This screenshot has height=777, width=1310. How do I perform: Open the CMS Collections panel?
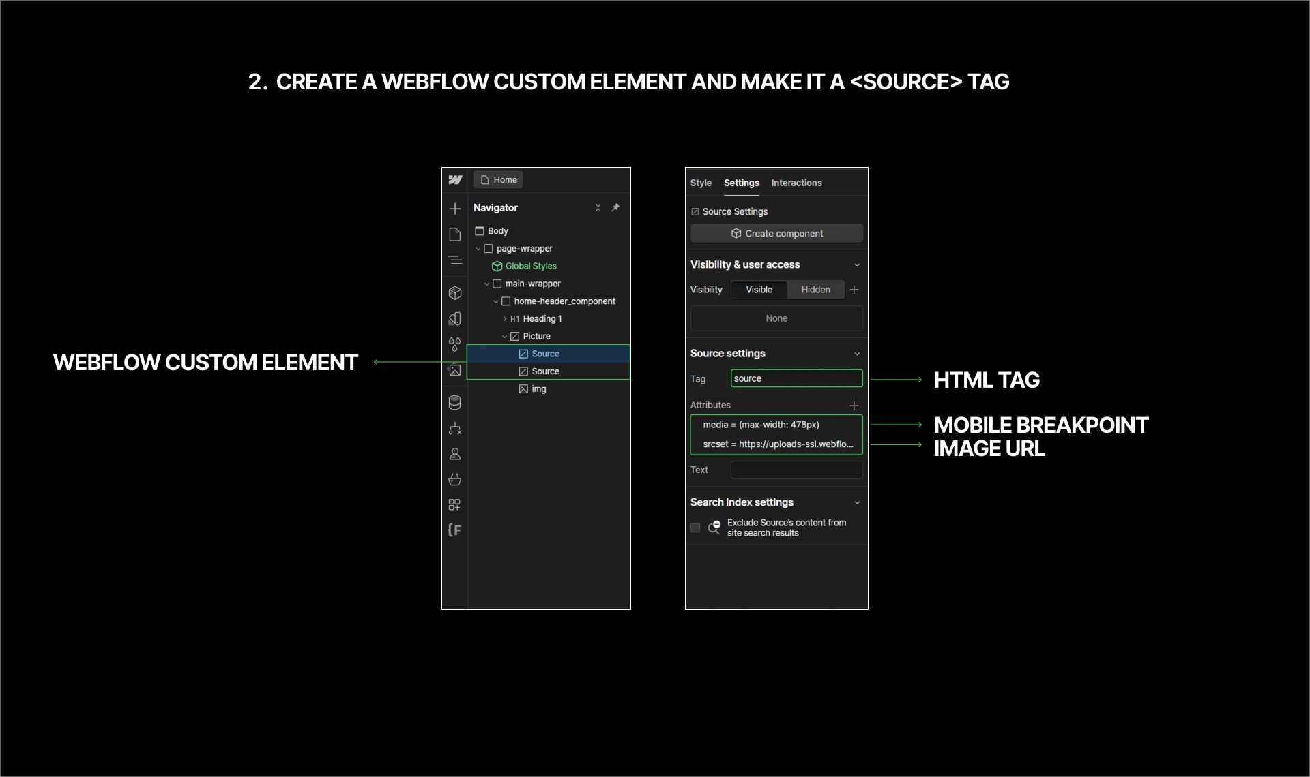[455, 402]
